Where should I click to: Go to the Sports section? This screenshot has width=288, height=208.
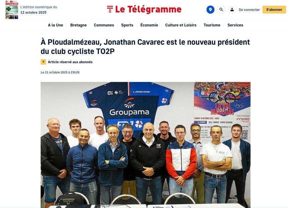pyautogui.click(x=127, y=25)
